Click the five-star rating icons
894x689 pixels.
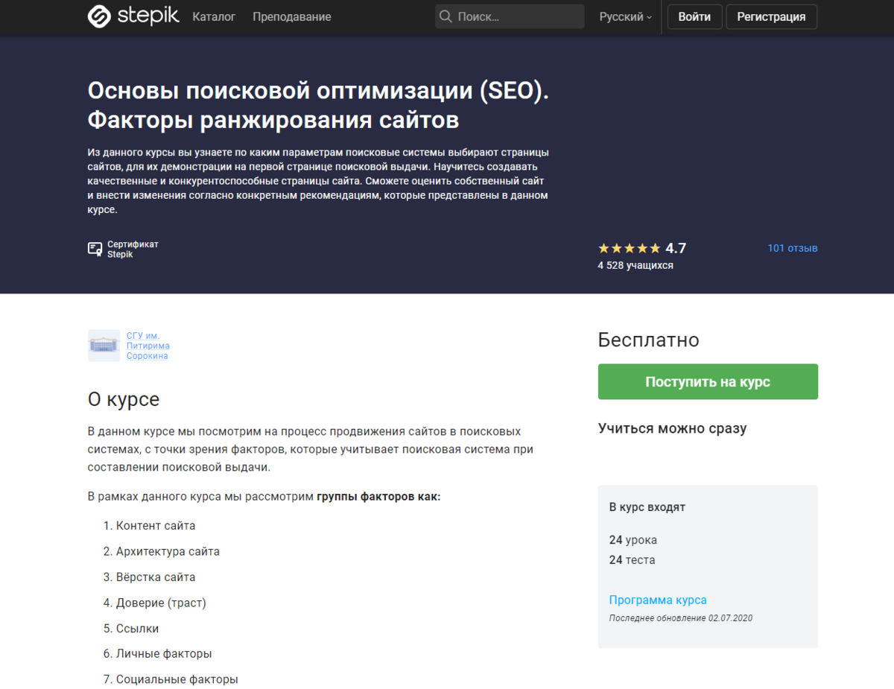pyautogui.click(x=629, y=248)
